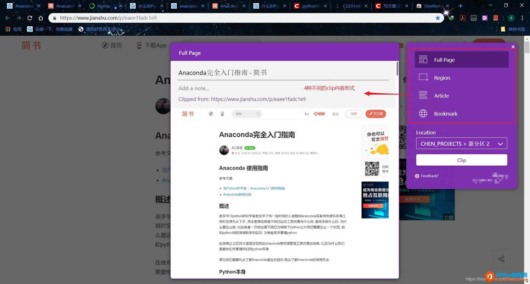
Task: Click the Clip button
Action: [461, 160]
